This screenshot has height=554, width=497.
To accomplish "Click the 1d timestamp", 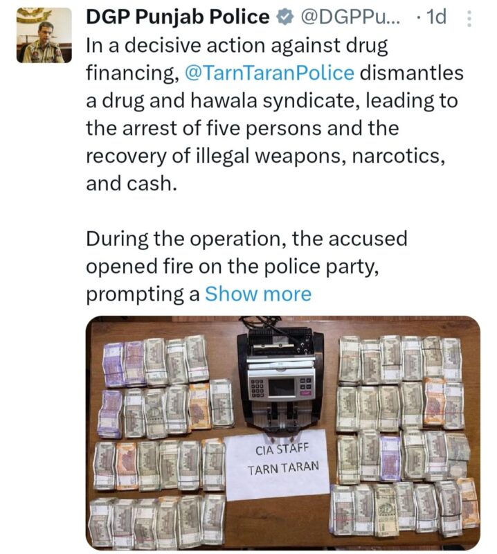I will [x=436, y=17].
